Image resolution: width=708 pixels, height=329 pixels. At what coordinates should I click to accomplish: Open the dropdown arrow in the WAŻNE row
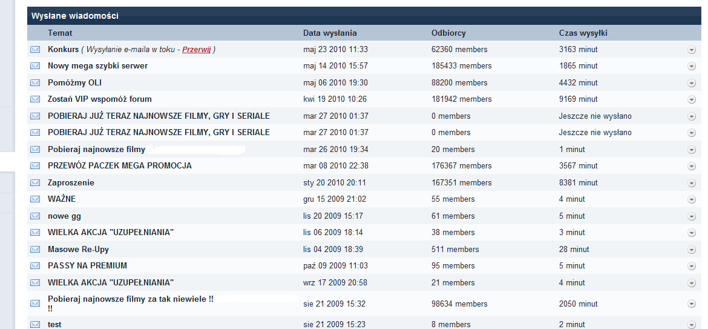point(691,199)
